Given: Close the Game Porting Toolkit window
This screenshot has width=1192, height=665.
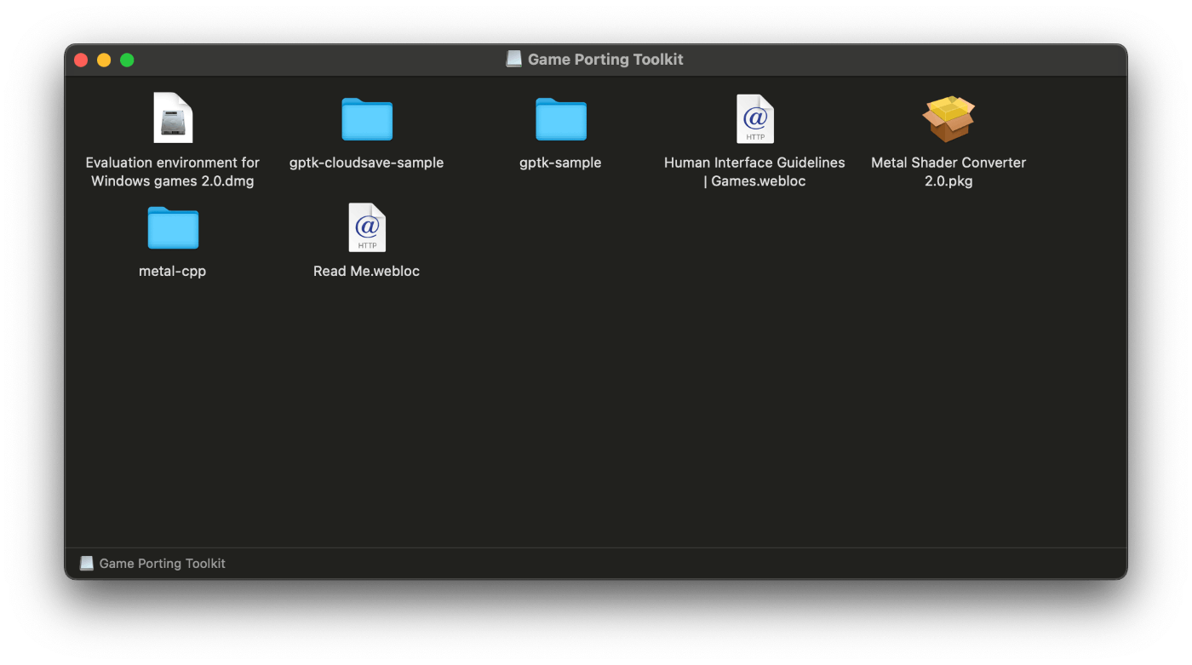Looking at the screenshot, I should pyautogui.click(x=81, y=60).
